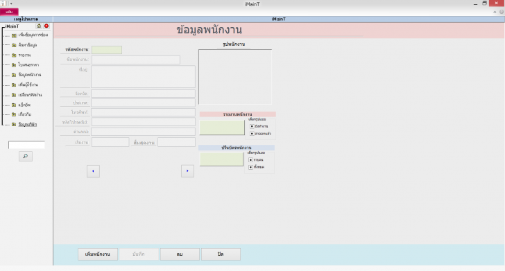505x271 pixels.
Task: Click the รูปพนักงาน label above the photo
Action: coord(234,44)
